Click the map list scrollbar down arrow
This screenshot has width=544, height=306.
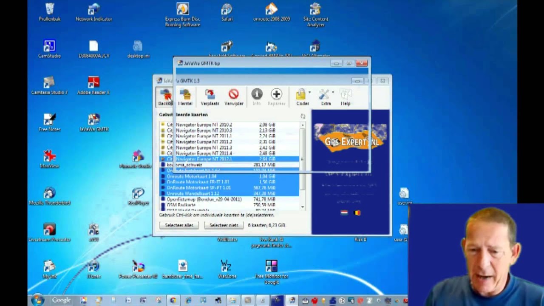[303, 207]
